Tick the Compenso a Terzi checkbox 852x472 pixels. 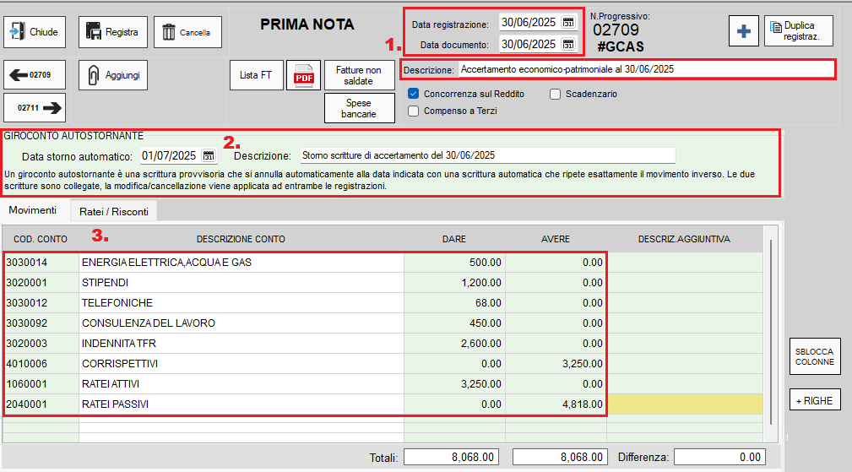(414, 111)
